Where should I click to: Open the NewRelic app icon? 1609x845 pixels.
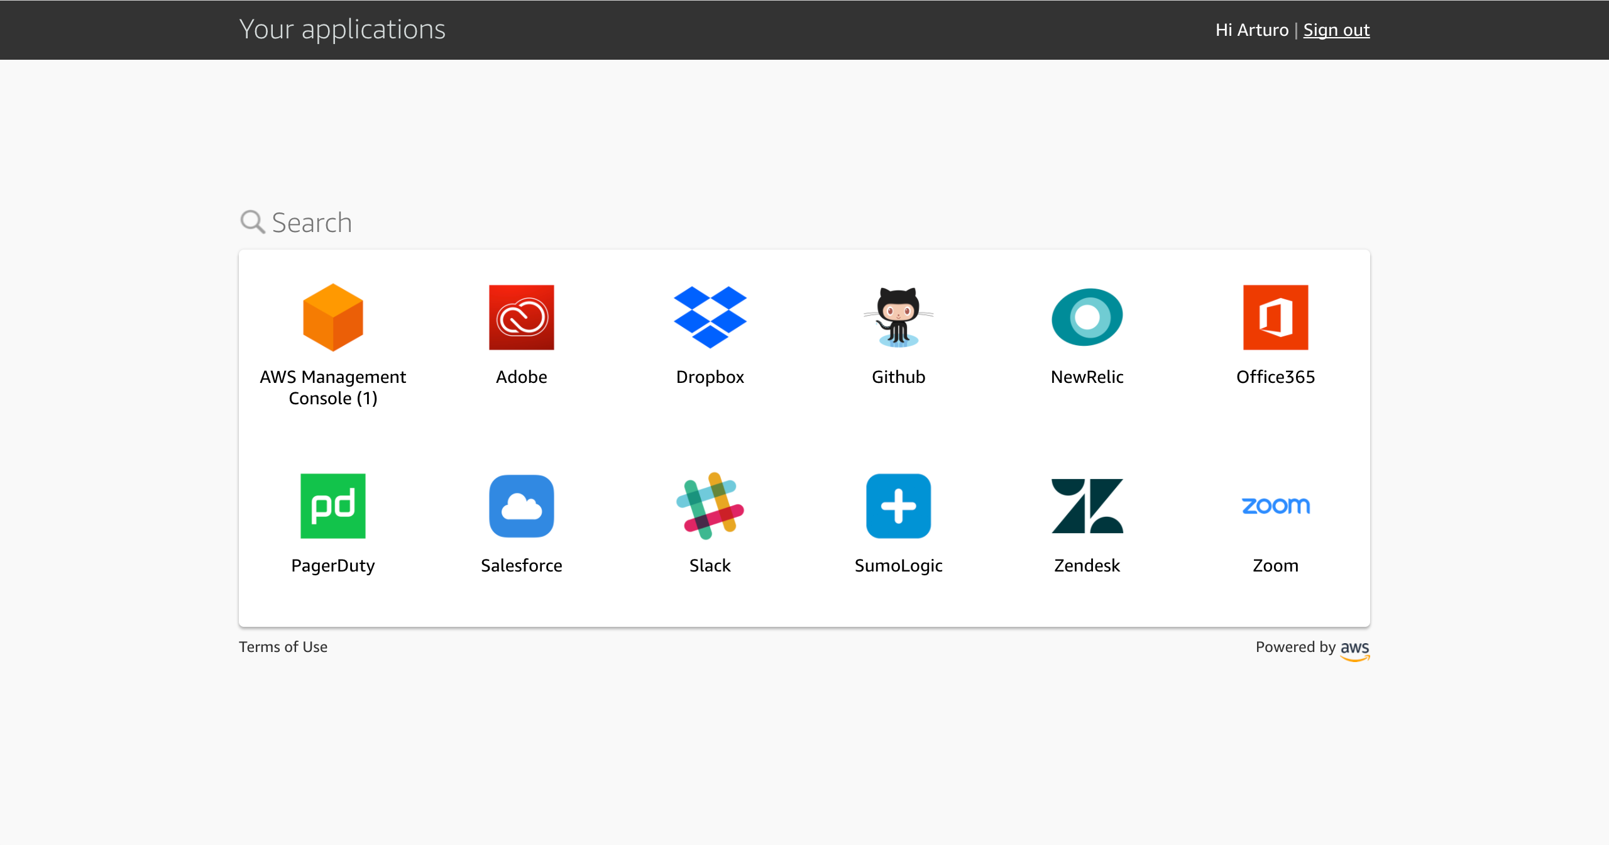click(x=1087, y=317)
